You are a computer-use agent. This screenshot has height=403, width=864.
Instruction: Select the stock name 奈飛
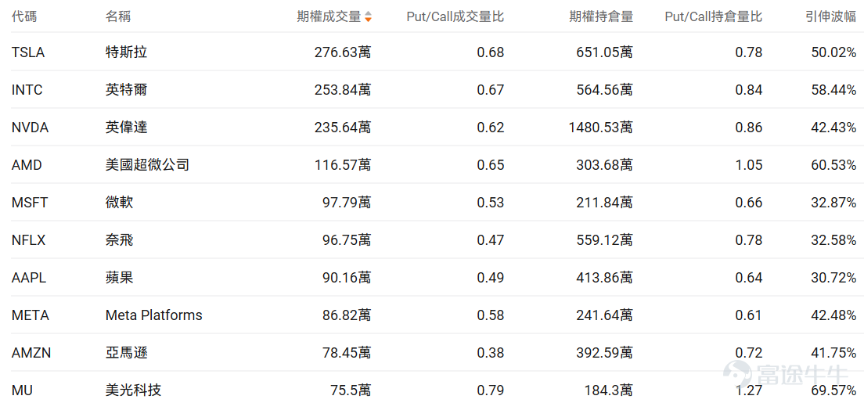119,239
